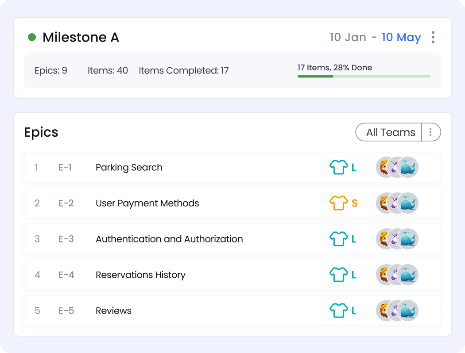
Task: Click the T-shirt size icon for Authentication and Authorization
Action: (339, 239)
